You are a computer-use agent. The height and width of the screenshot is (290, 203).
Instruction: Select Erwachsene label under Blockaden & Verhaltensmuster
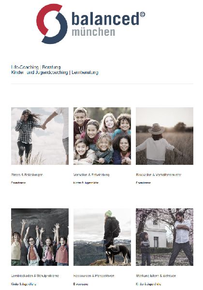(143, 183)
